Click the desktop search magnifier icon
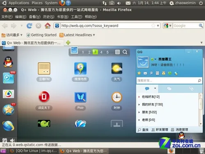Image resolution: width=205 pixels, height=154 pixels. click(125, 52)
